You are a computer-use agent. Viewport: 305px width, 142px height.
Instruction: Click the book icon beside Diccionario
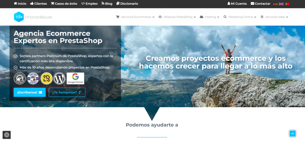click(118, 4)
